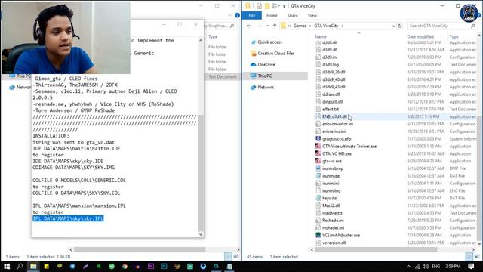Click help icon in left Explorer window

coord(237,15)
